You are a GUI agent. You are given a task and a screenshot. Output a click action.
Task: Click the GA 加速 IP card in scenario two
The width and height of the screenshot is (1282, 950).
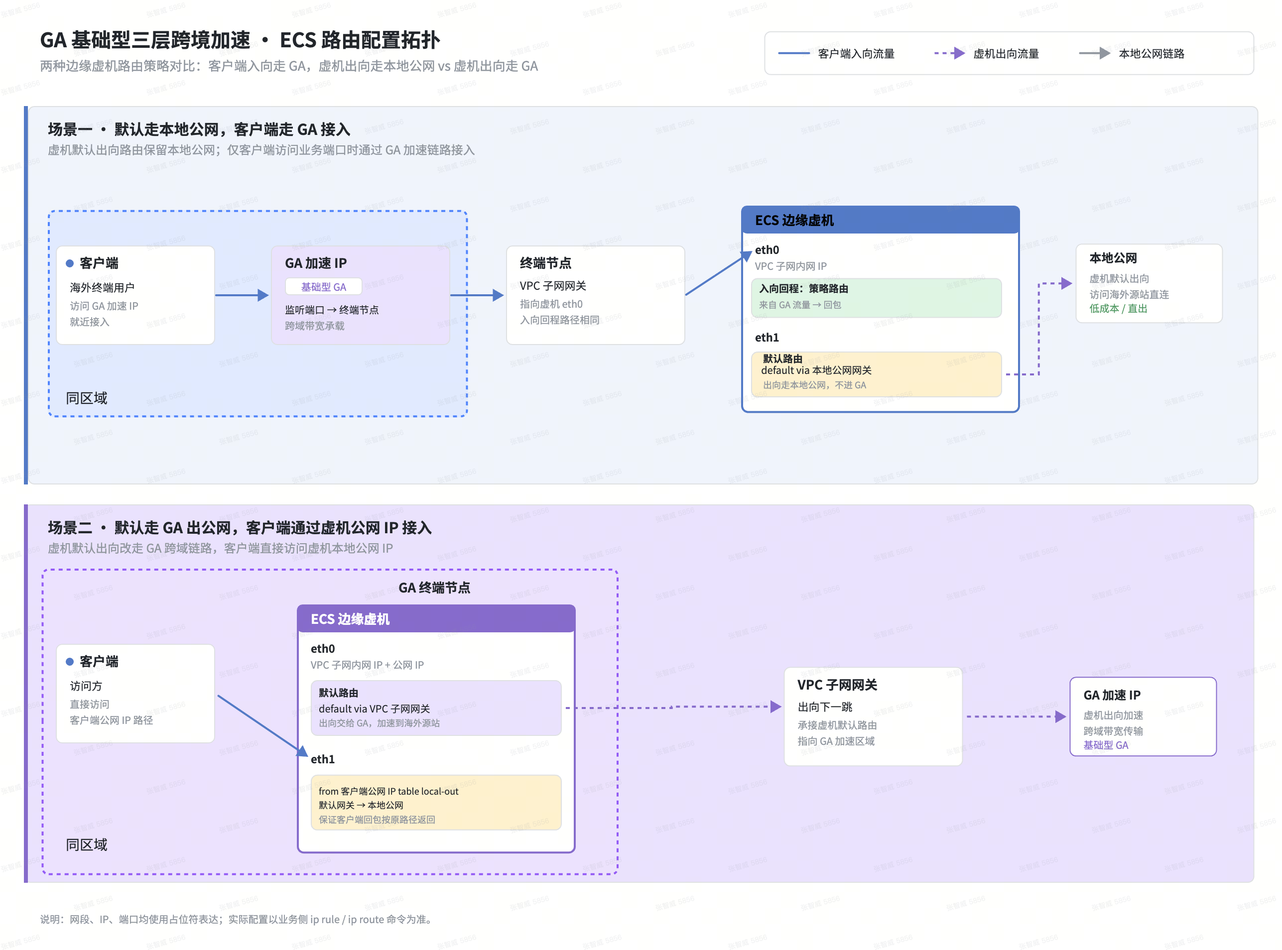[x=1143, y=716]
